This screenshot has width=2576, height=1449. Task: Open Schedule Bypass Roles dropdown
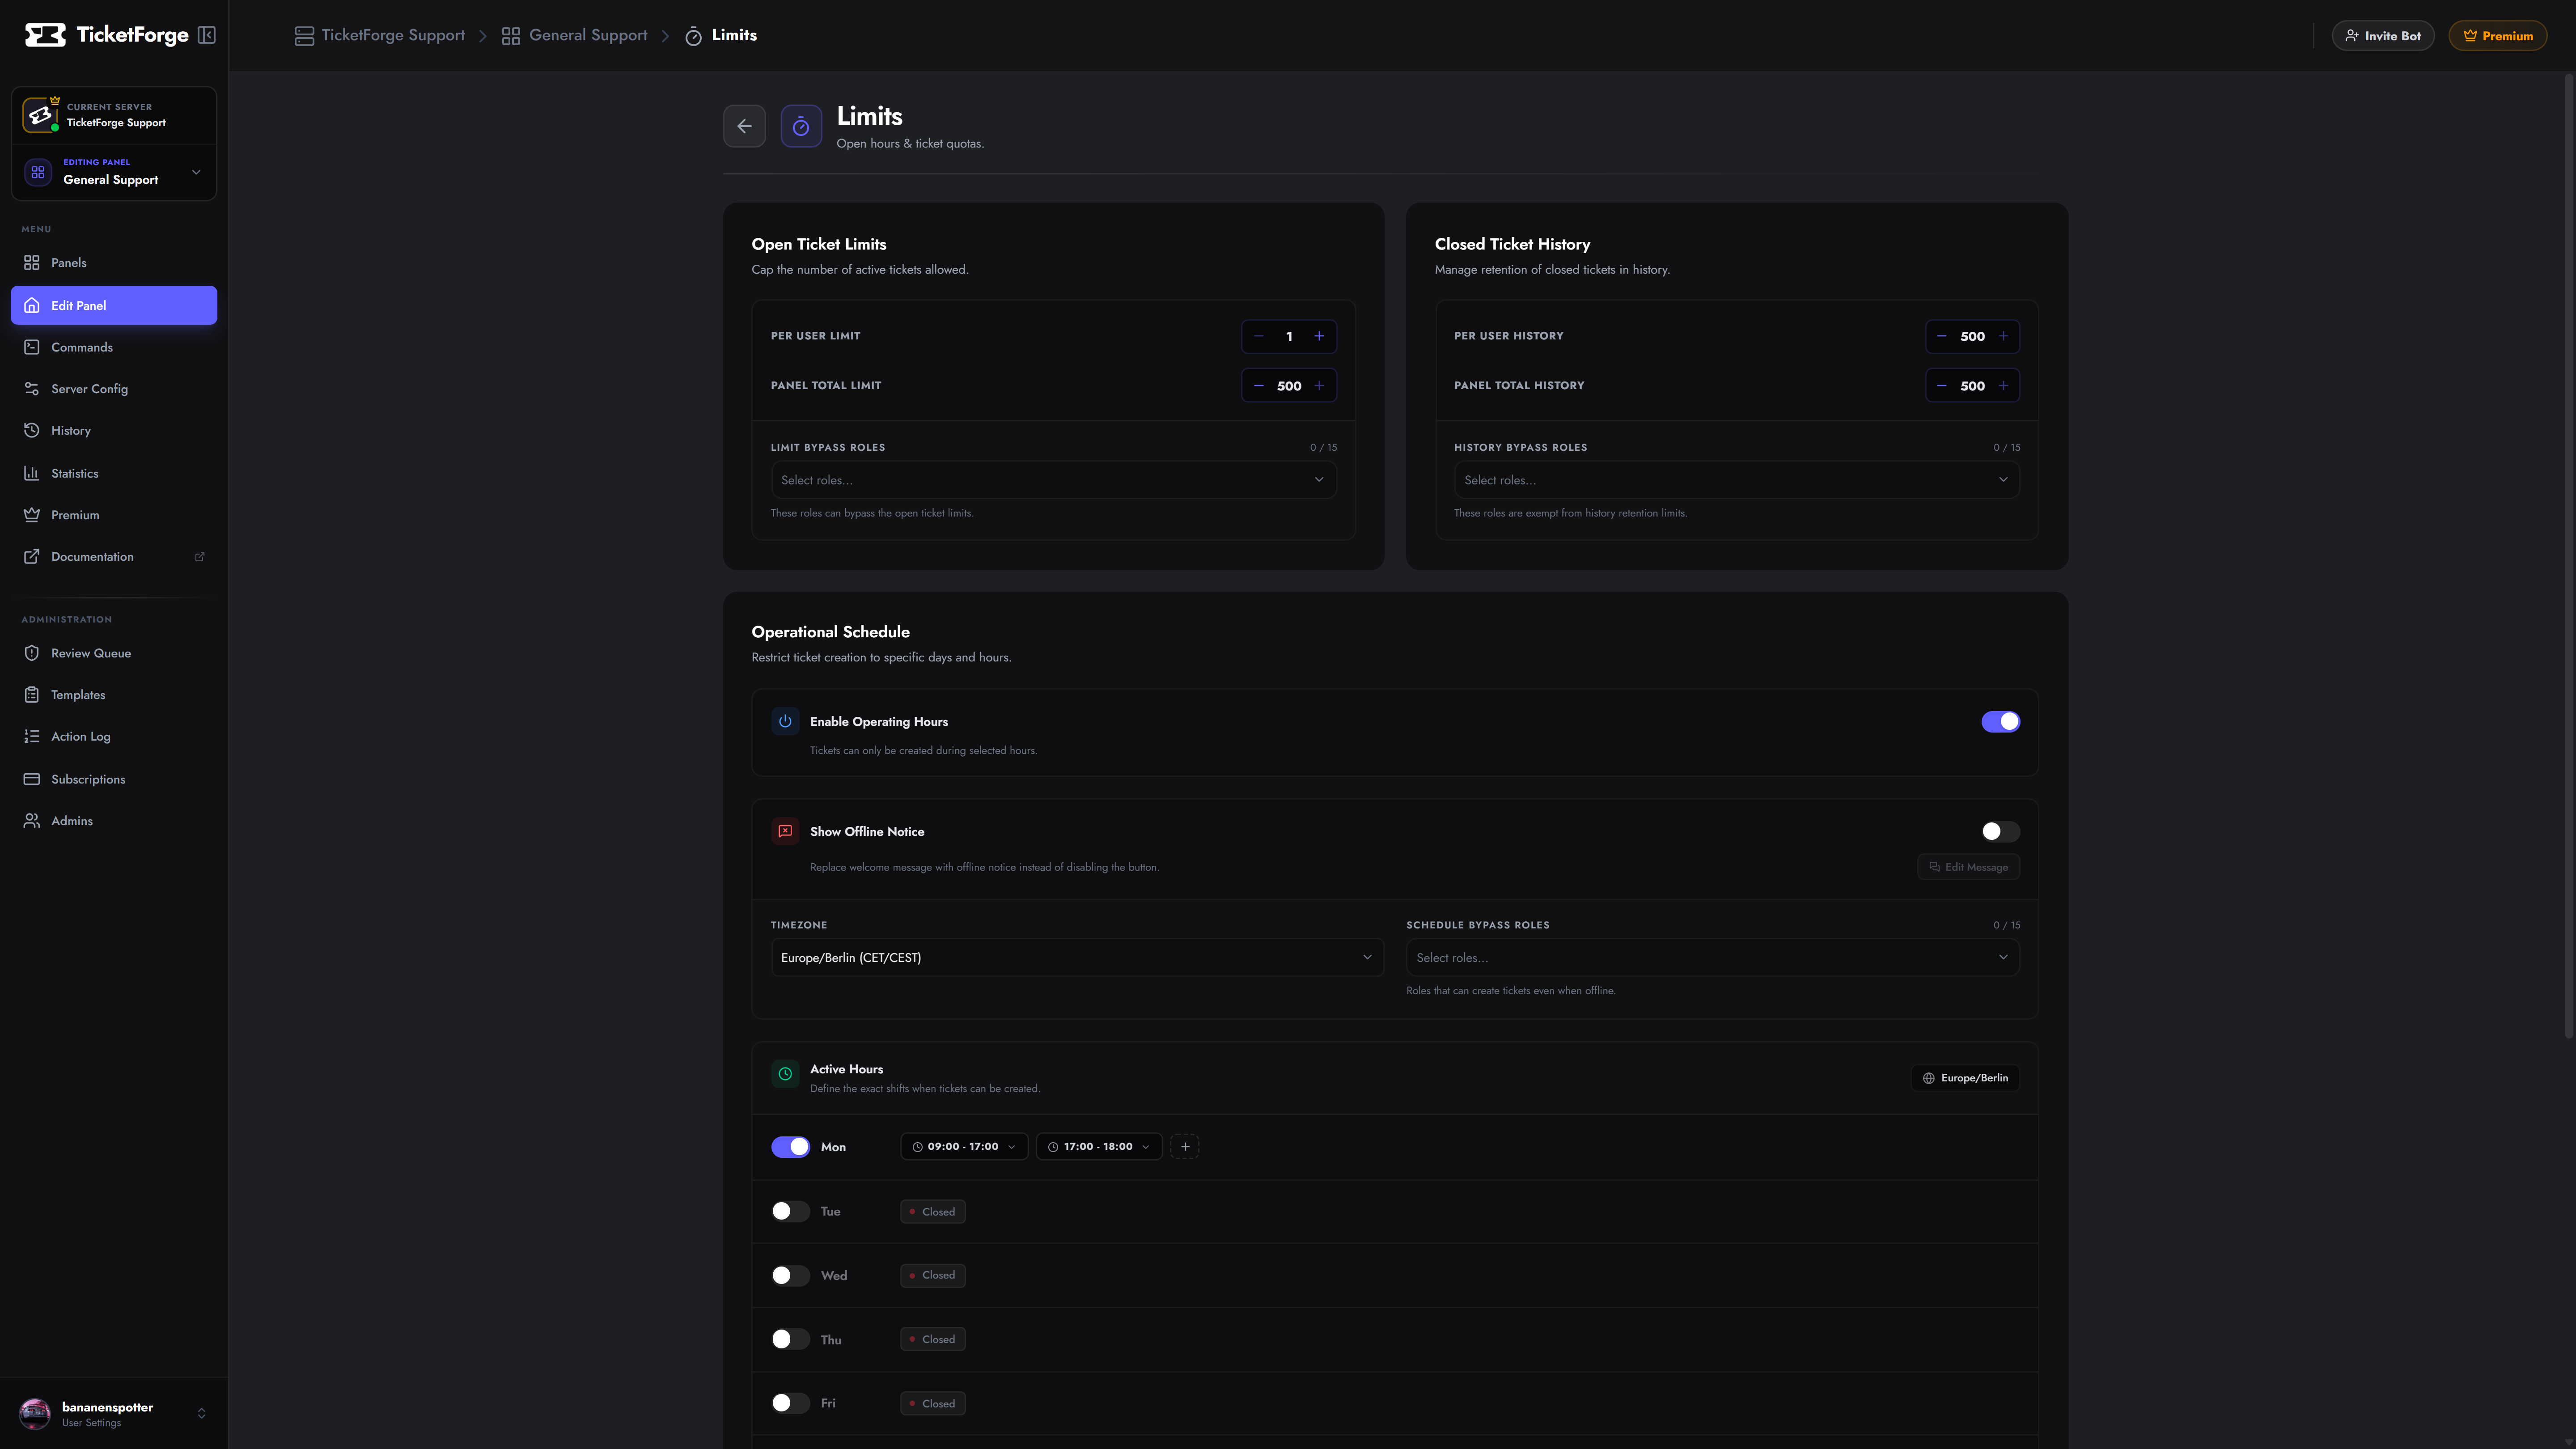tap(1713, 957)
